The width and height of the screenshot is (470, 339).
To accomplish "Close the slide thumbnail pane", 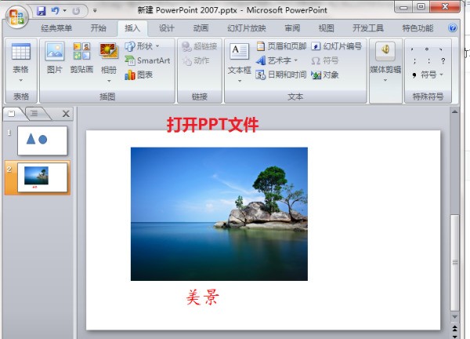I will (66, 114).
